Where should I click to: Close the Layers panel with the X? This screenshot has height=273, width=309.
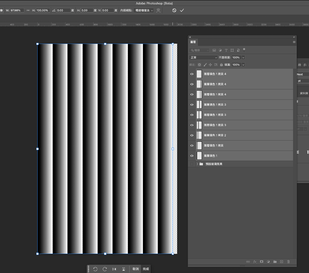tap(190, 37)
